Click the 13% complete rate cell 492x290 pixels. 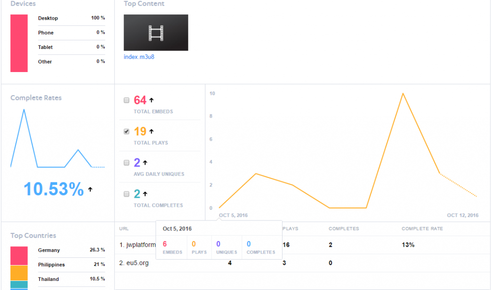click(x=408, y=245)
